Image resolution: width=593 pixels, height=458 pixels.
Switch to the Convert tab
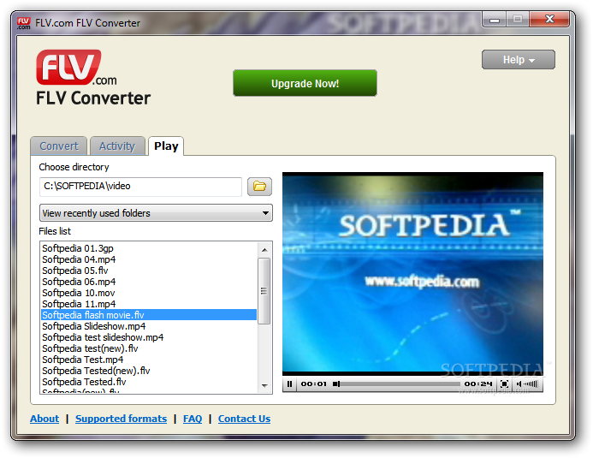point(59,146)
